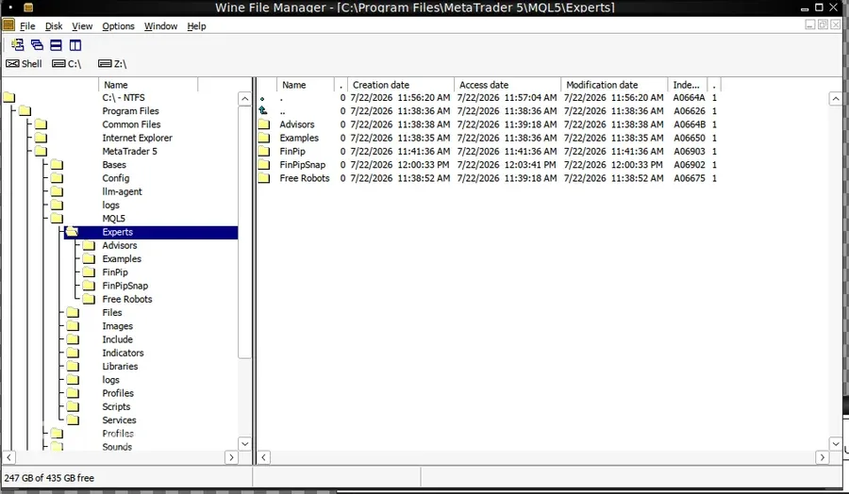Screen dimensions: 849x494
Task: Click Advisors folder icon in the tree
Action: tap(89, 246)
